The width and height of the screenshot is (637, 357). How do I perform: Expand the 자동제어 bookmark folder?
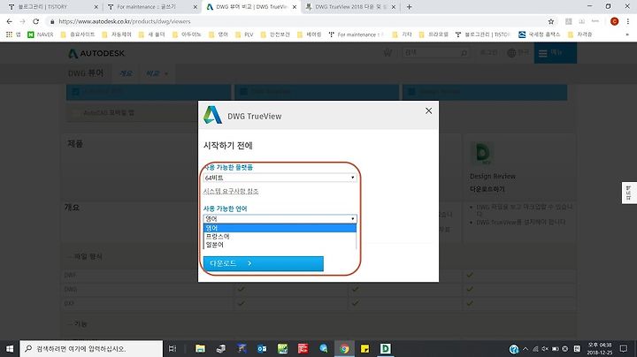pyautogui.click(x=117, y=34)
